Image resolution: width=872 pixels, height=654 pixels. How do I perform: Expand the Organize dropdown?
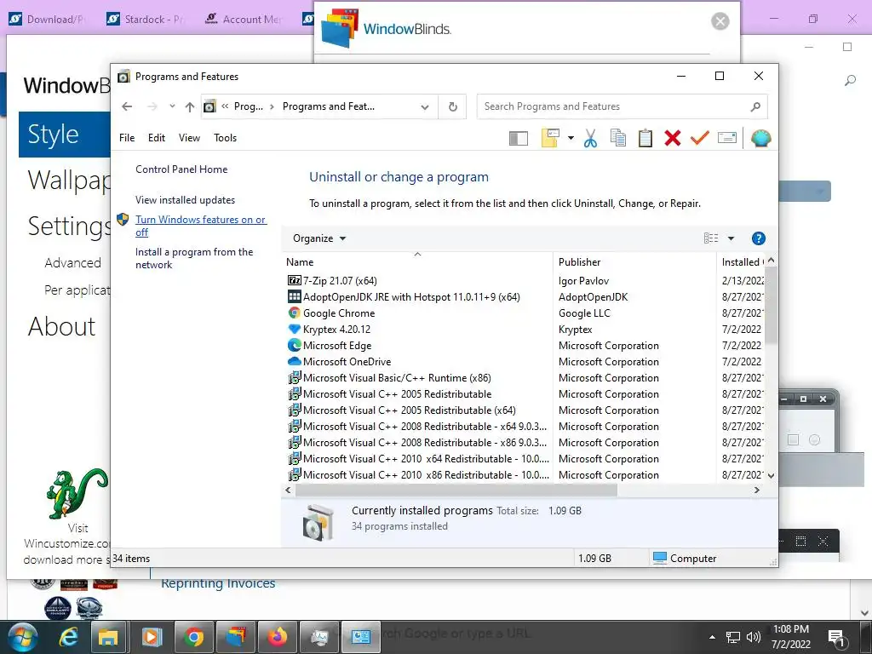(319, 238)
